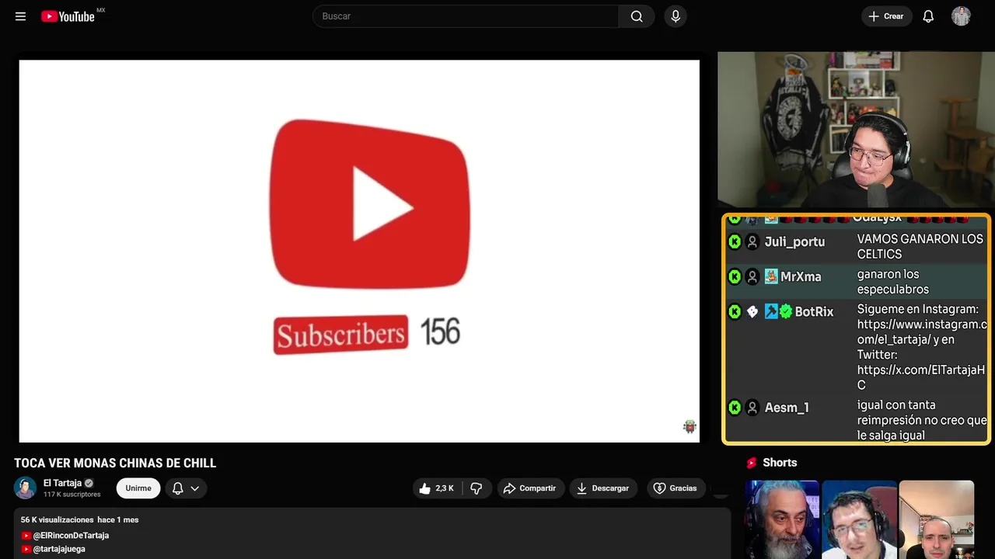
Task: Click the 2,3 K like count
Action: click(445, 488)
